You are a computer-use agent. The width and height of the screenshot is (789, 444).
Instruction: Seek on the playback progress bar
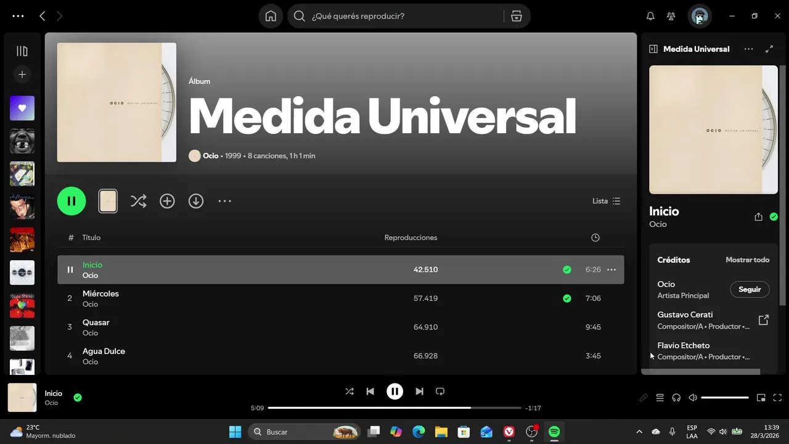tap(394, 408)
